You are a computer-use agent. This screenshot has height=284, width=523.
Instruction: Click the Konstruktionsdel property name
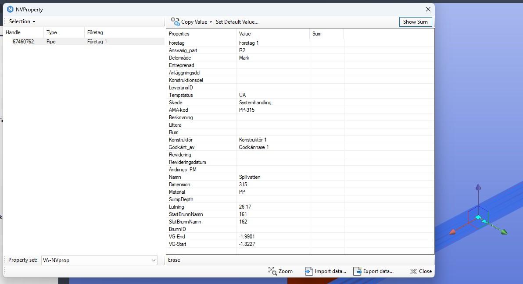click(x=186, y=80)
